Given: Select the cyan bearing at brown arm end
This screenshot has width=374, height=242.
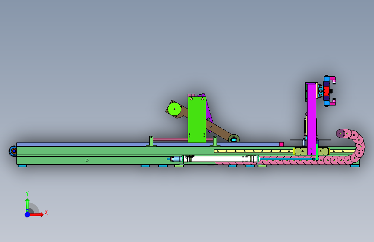Looking at the screenshot, I should pos(234,140).
